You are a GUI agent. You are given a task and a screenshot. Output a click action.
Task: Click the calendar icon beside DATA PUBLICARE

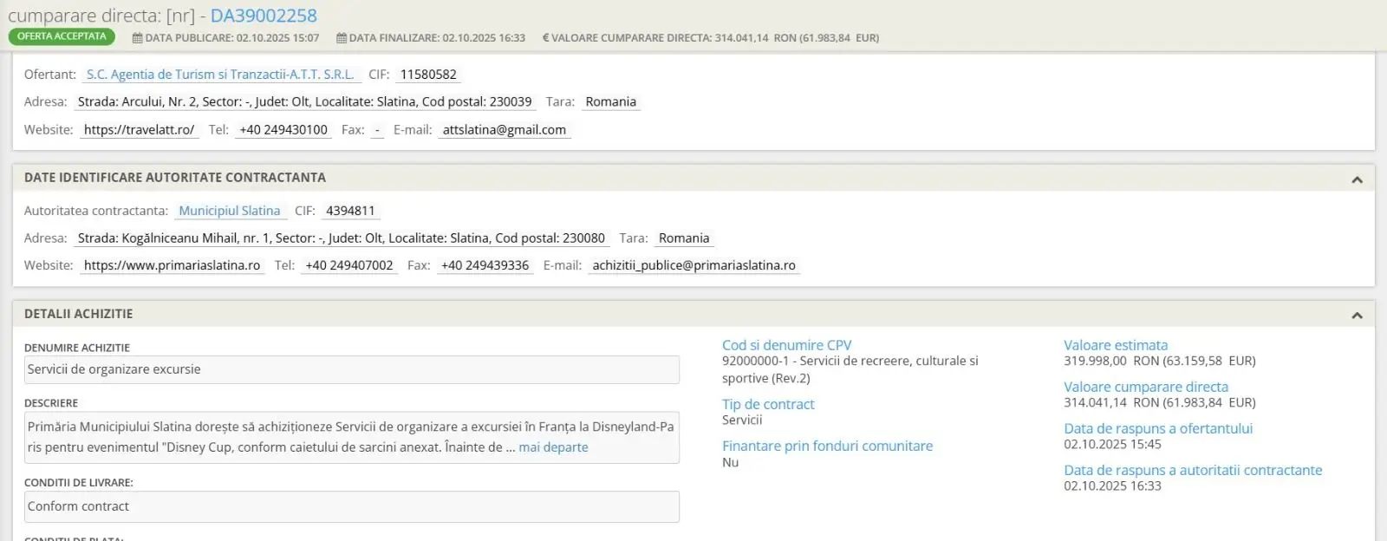137,38
